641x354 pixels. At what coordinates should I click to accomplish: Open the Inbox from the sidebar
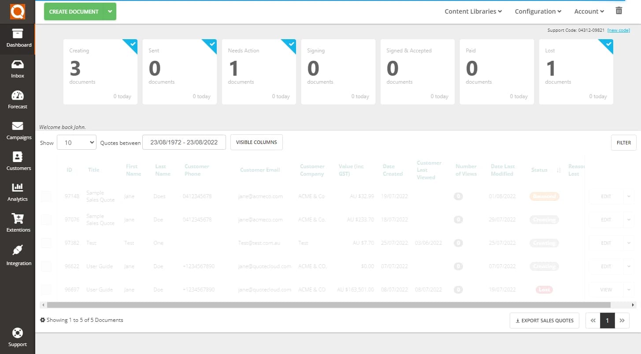pos(18,69)
